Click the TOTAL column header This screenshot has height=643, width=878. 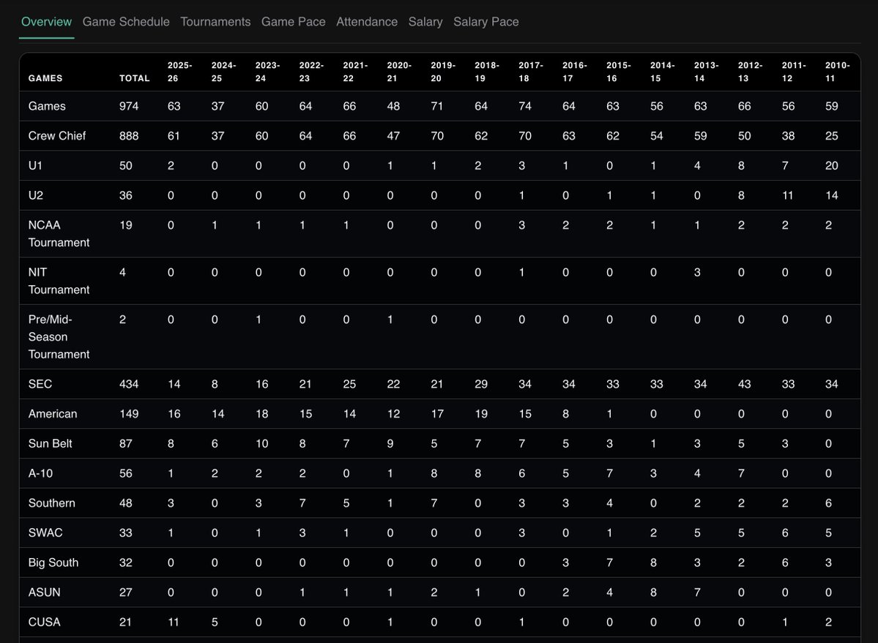135,78
